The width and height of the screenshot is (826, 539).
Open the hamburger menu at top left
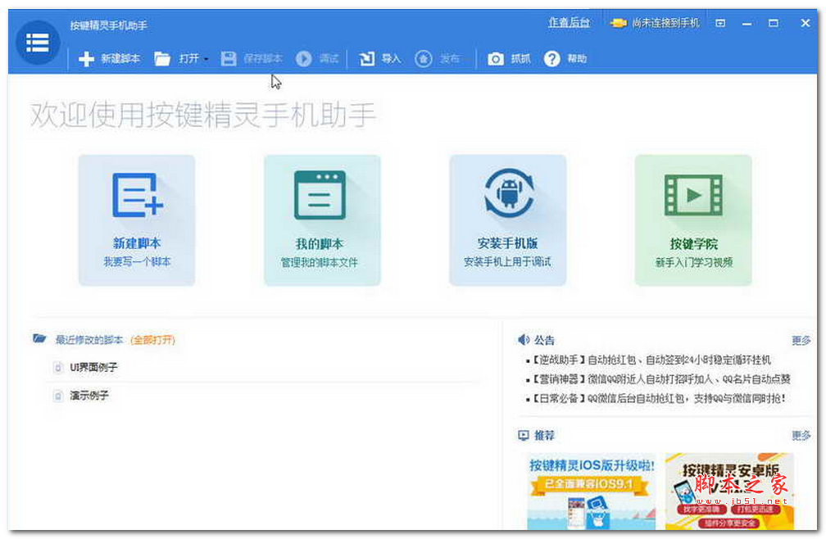click(37, 42)
